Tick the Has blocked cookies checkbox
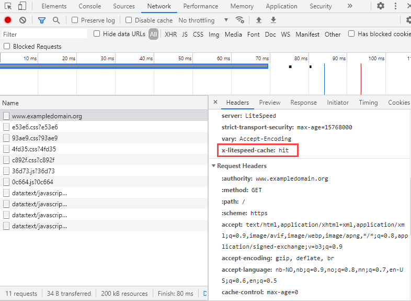Image resolution: width=411 pixels, height=301 pixels. pos(351,34)
